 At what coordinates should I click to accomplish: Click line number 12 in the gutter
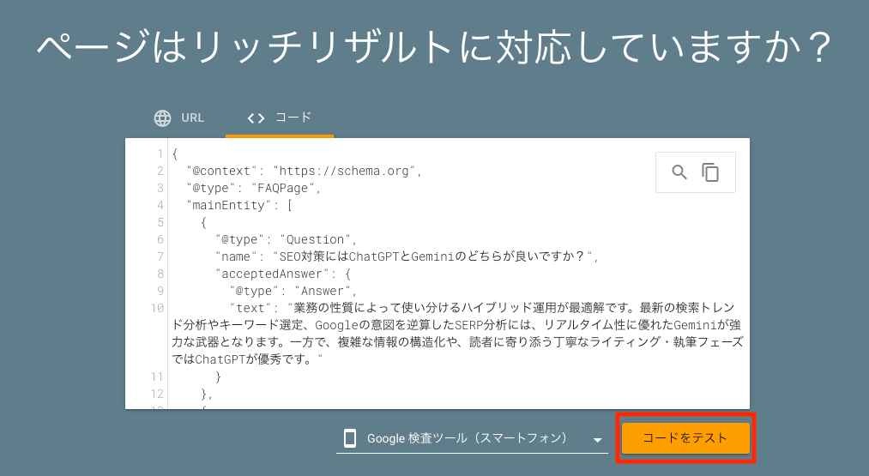pyautogui.click(x=157, y=394)
